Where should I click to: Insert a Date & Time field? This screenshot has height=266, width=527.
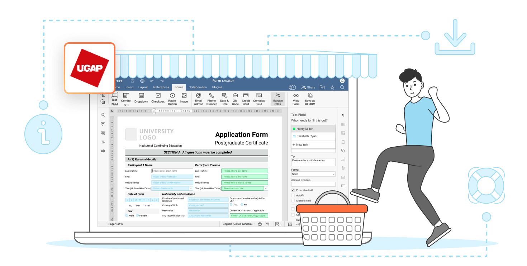pos(224,99)
